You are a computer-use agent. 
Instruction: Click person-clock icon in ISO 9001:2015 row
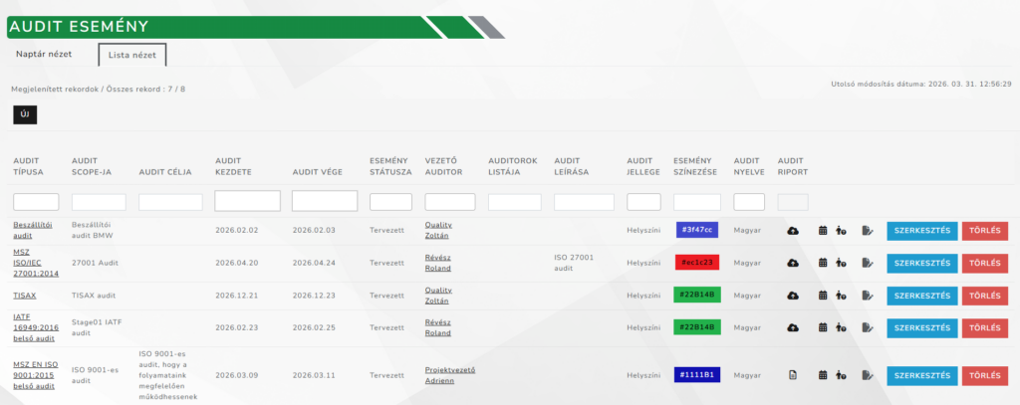(x=841, y=375)
